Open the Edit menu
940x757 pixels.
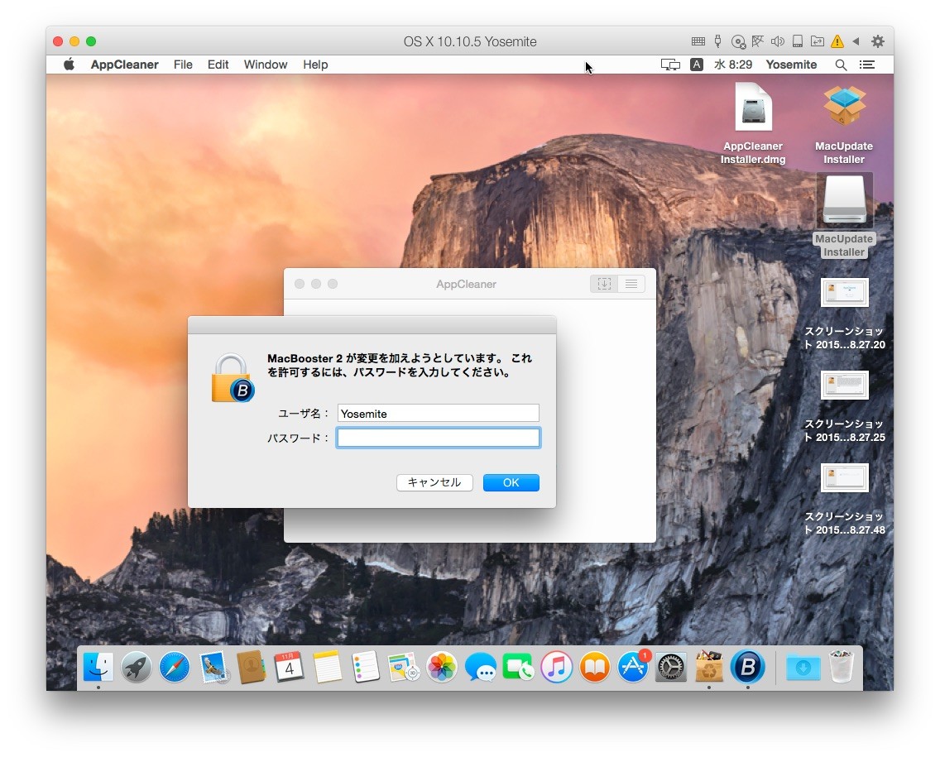(x=218, y=65)
